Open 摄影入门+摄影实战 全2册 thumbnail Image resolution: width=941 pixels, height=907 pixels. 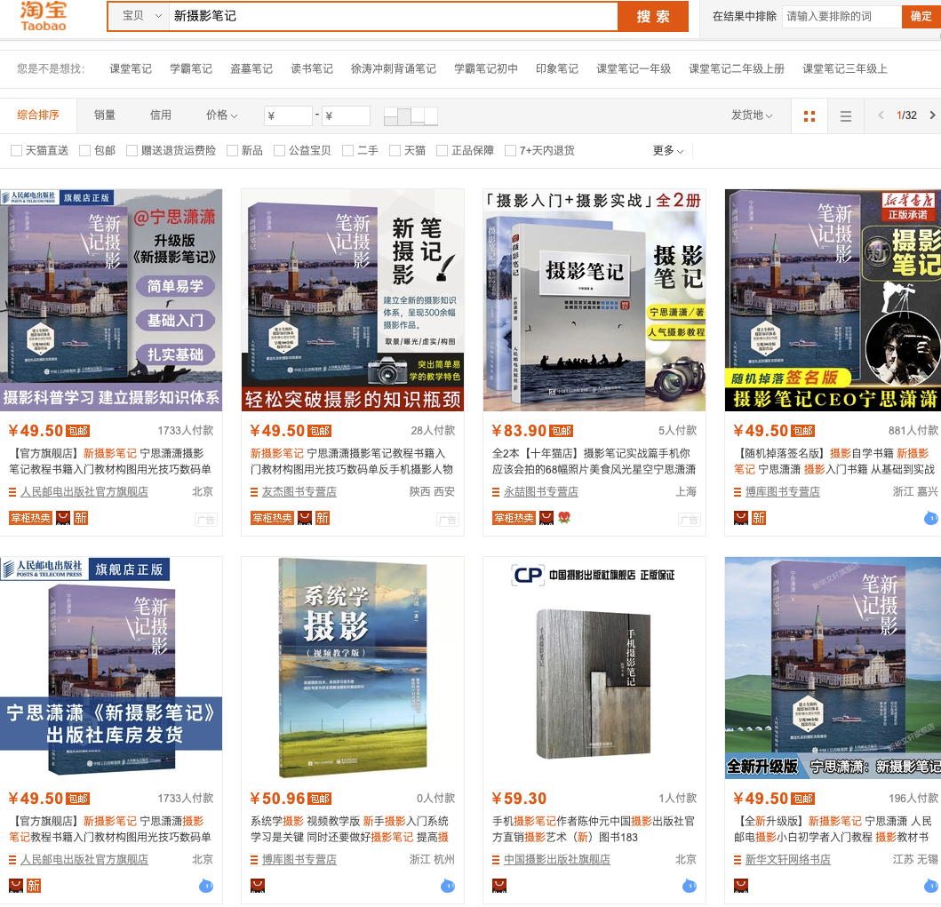[594, 300]
